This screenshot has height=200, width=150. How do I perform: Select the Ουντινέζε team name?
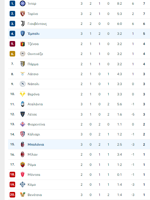35,54
